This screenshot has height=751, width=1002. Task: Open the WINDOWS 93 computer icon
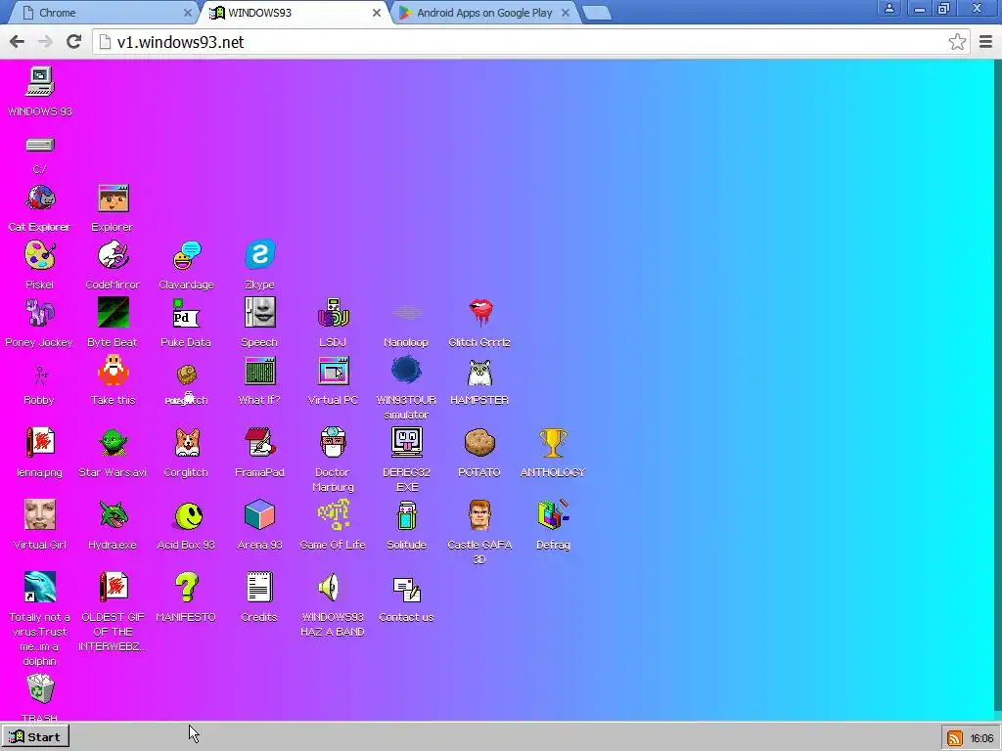click(39, 82)
